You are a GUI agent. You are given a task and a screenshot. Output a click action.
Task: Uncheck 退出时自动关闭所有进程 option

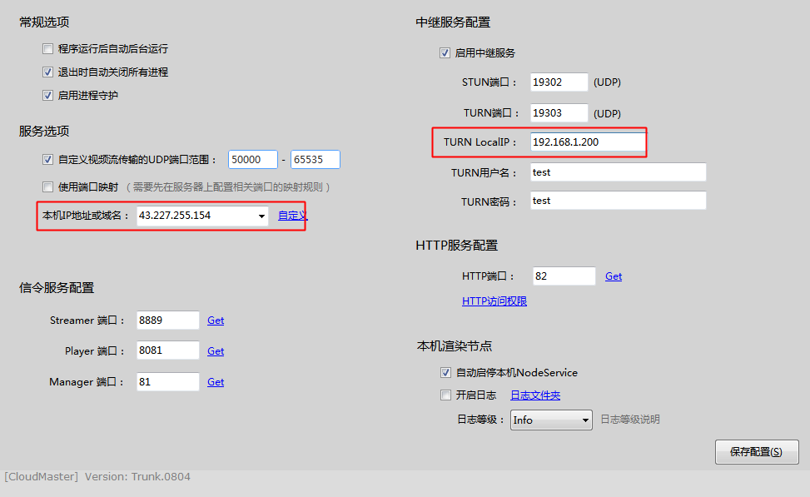click(48, 72)
